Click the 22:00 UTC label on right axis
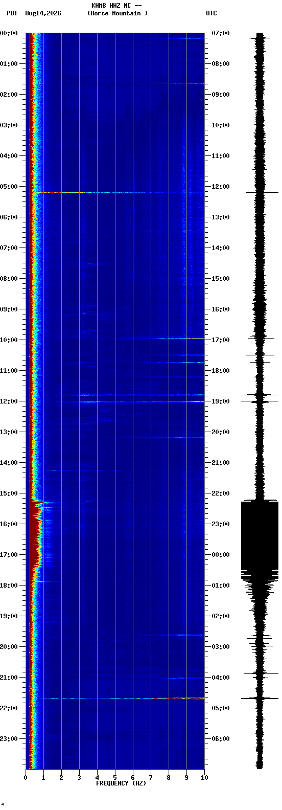The width and height of the screenshot is (282, 810). click(221, 493)
